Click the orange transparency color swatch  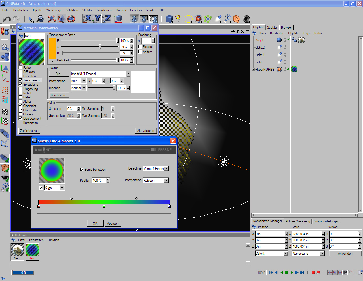pos(52,48)
